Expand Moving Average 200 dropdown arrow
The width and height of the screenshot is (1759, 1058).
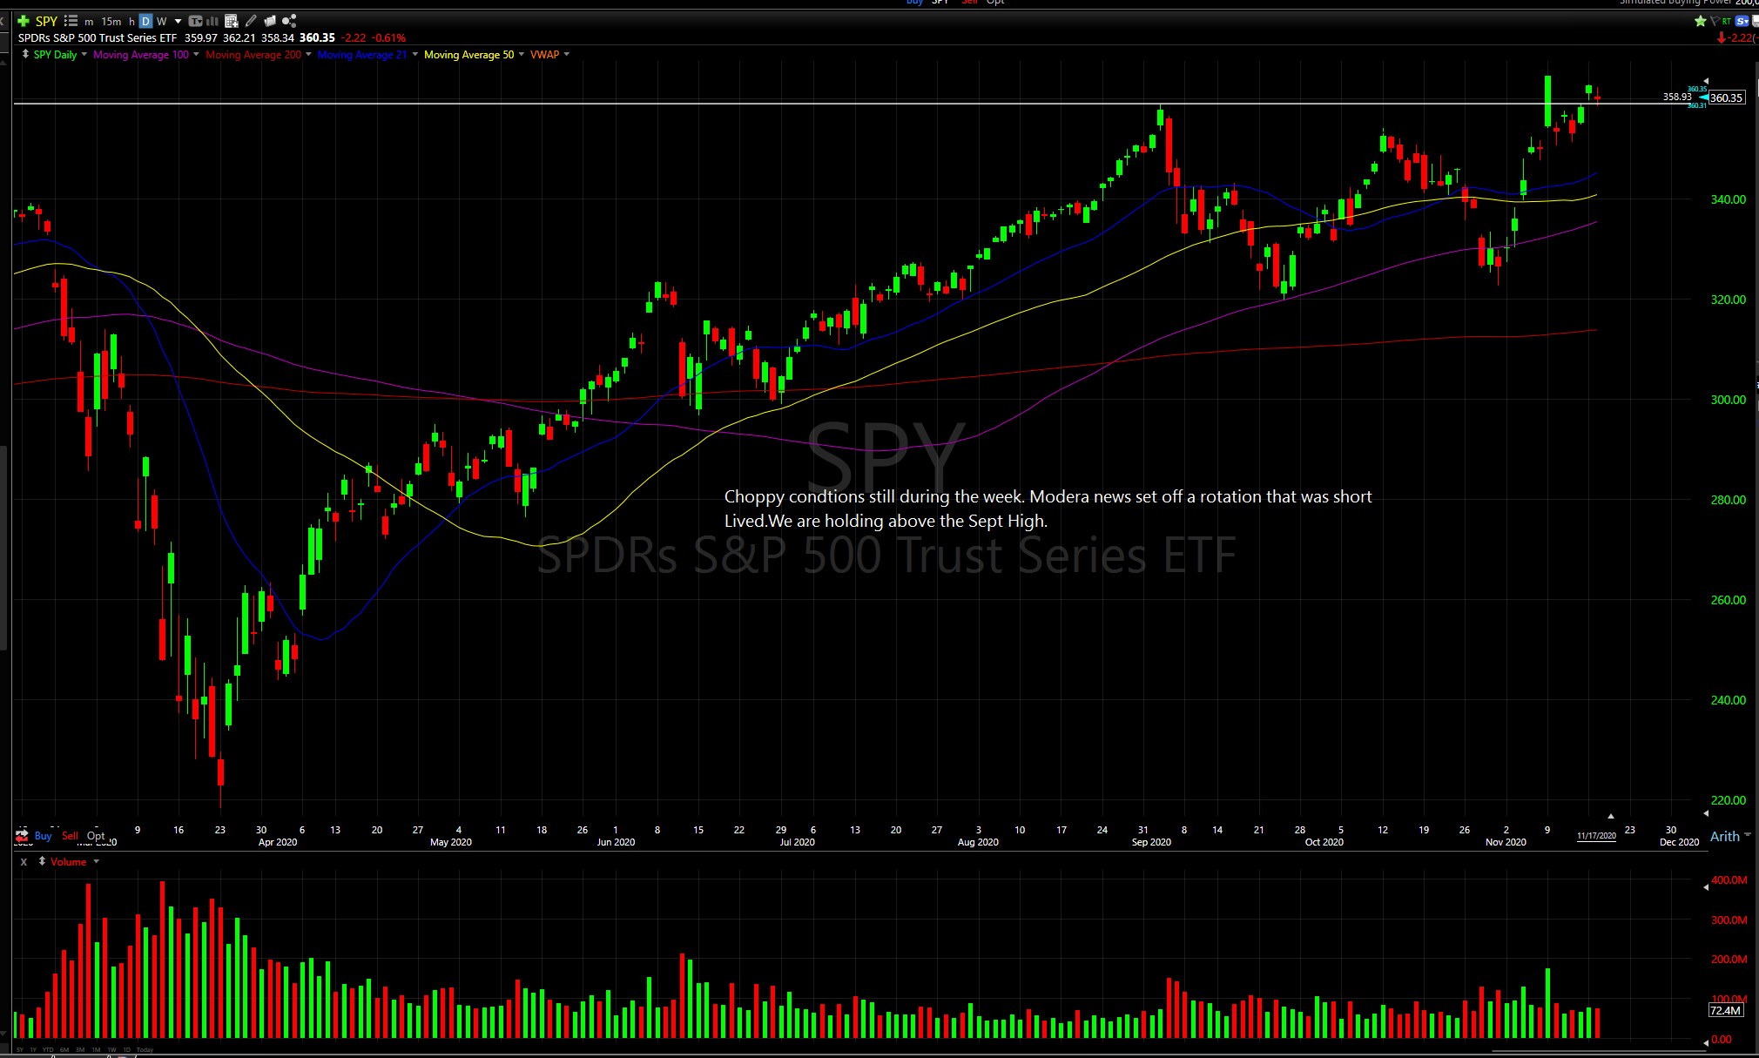point(308,54)
